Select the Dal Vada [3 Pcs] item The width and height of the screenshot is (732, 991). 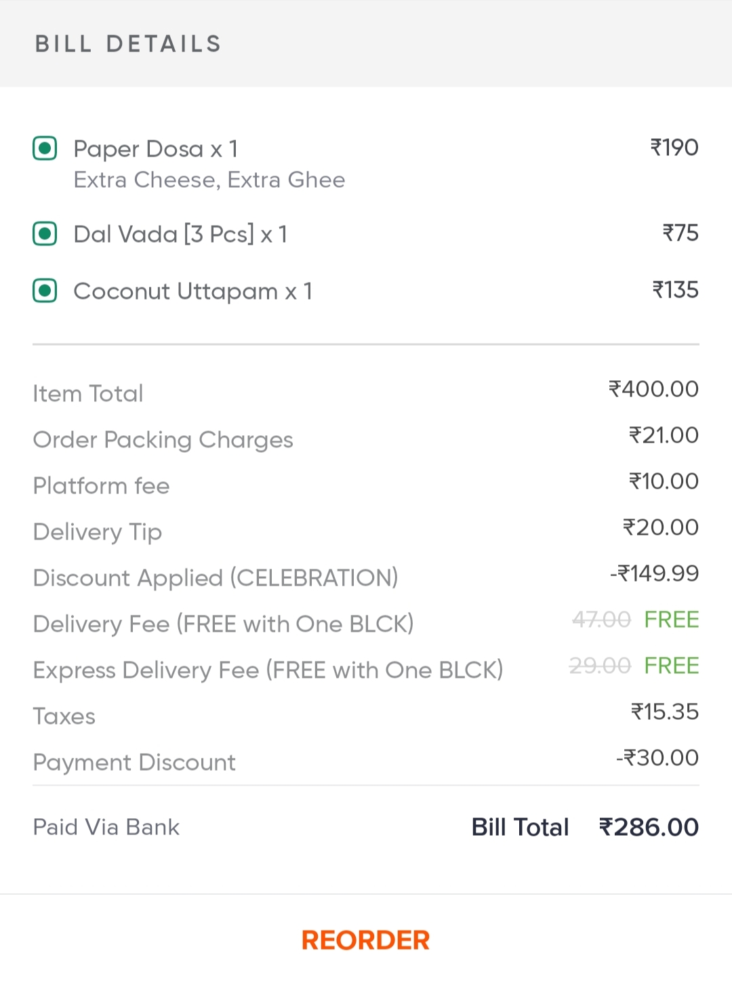[x=180, y=234]
